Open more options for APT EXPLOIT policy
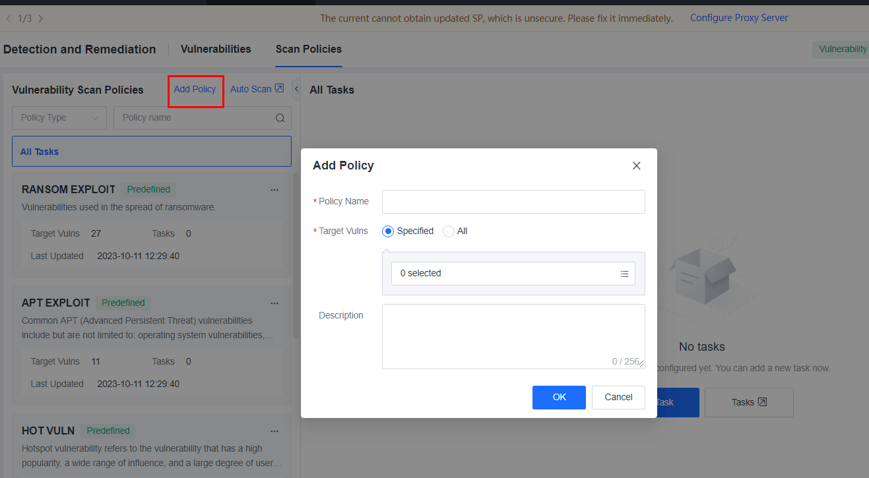This screenshot has height=478, width=869. click(x=274, y=303)
